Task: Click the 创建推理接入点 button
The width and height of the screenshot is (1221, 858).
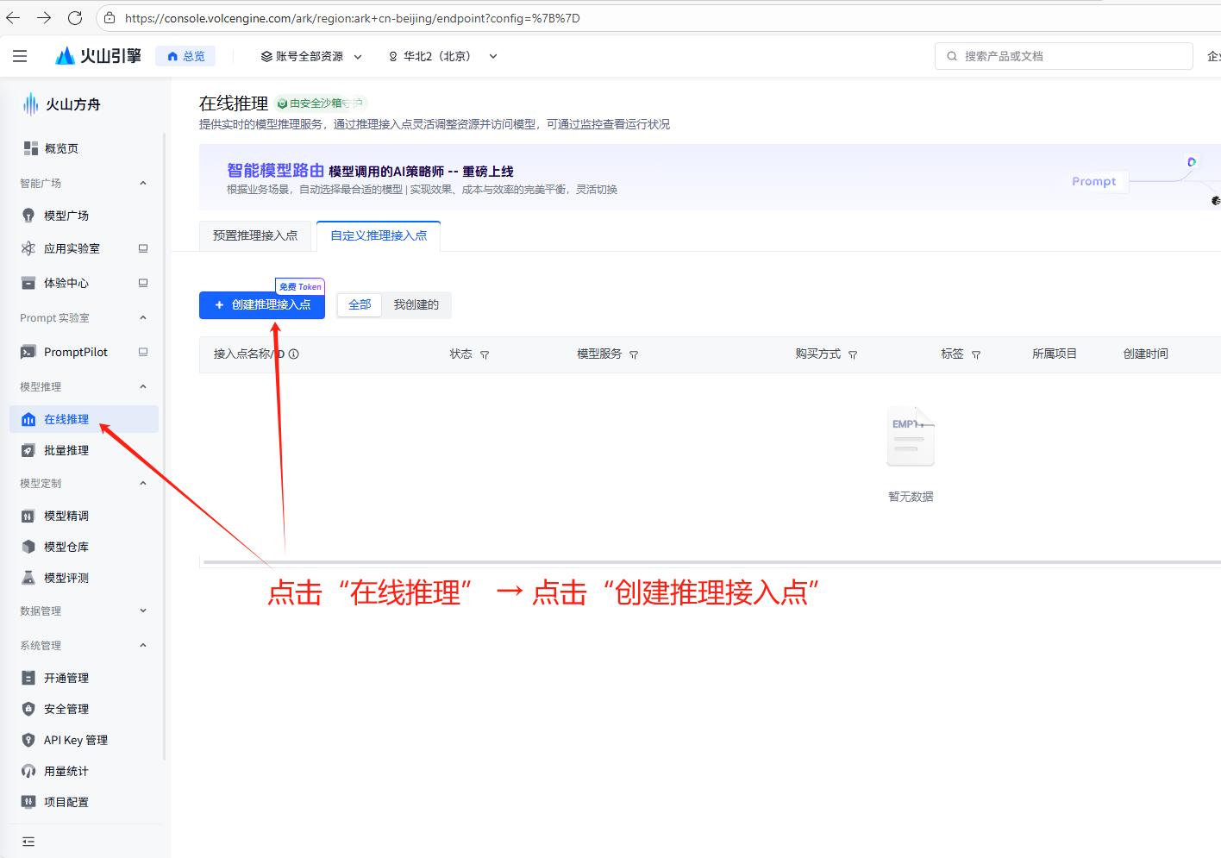Action: (261, 304)
